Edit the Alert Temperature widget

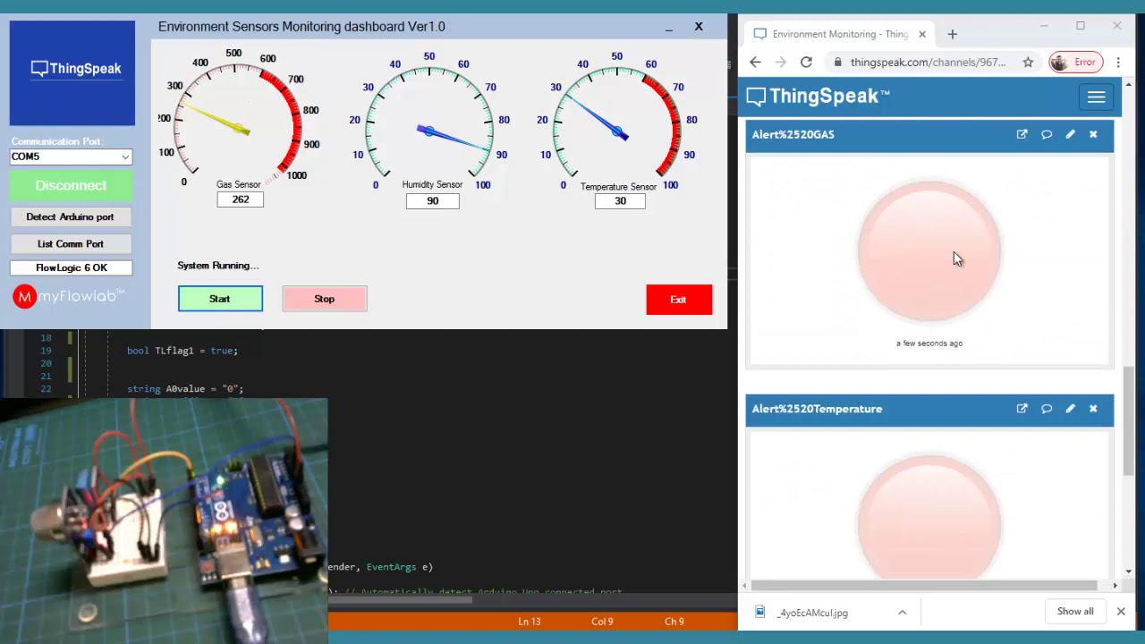1070,409
